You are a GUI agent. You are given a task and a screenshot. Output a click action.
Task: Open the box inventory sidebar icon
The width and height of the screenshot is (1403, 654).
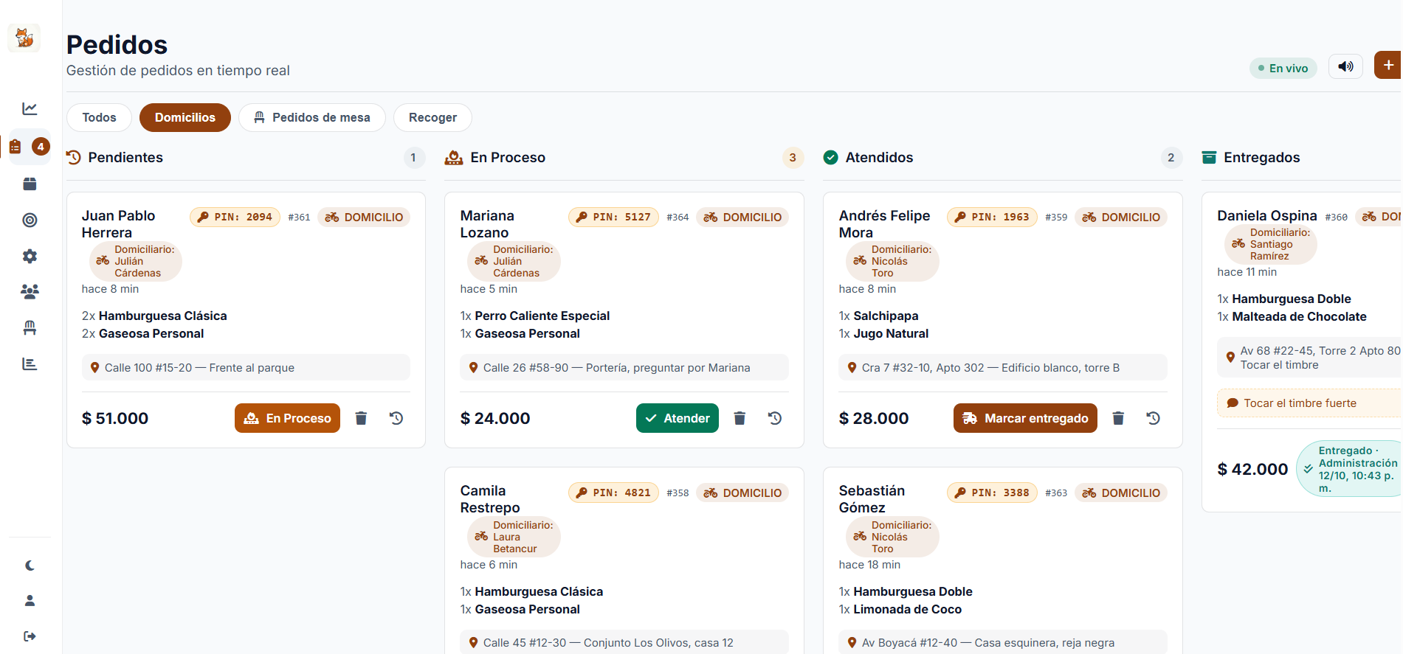[30, 184]
